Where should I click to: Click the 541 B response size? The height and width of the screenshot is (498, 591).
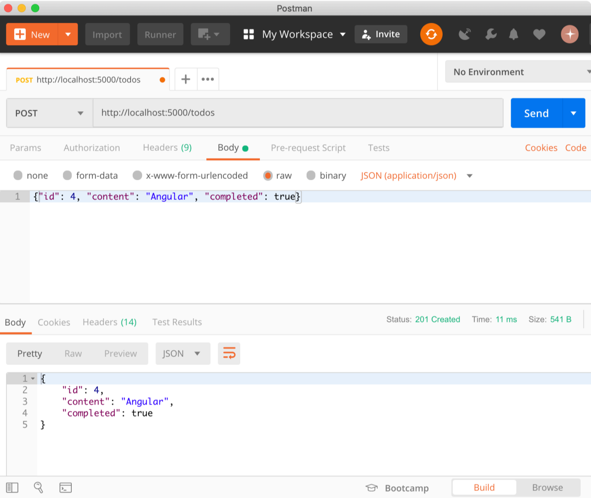click(x=561, y=320)
